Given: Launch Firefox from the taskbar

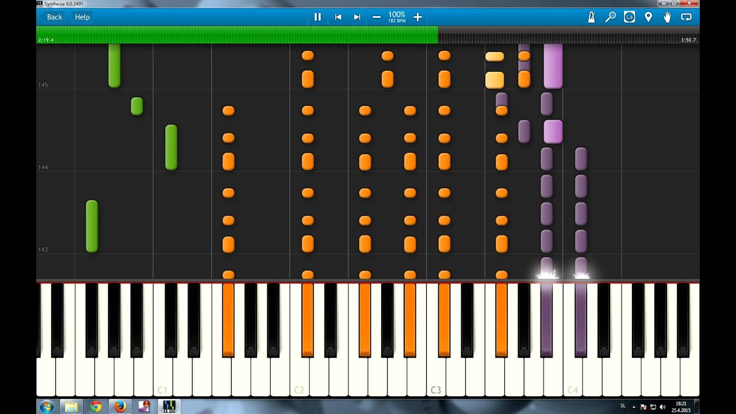Looking at the screenshot, I should pos(120,407).
